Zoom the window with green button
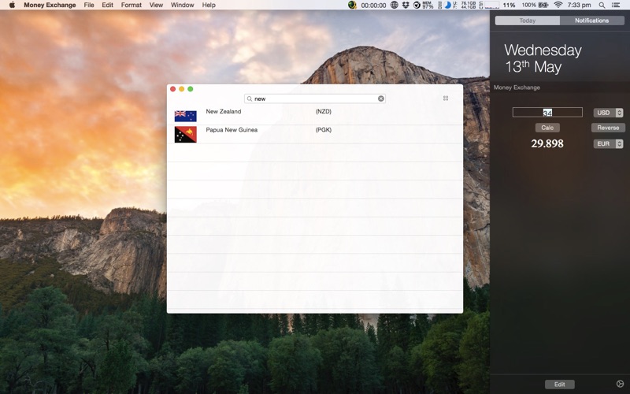630x394 pixels. coord(191,89)
